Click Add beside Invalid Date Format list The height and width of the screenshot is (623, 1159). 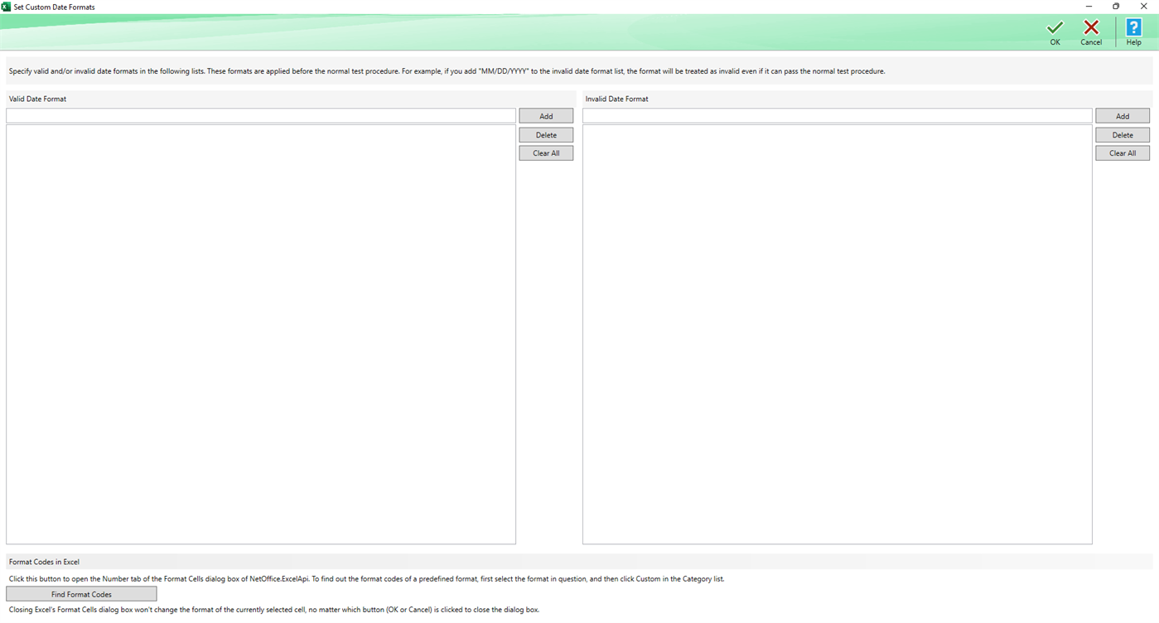pyautogui.click(x=1122, y=115)
